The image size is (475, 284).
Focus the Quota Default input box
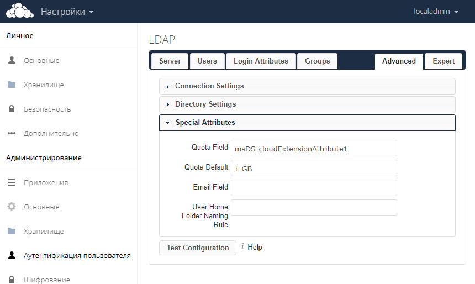point(314,168)
